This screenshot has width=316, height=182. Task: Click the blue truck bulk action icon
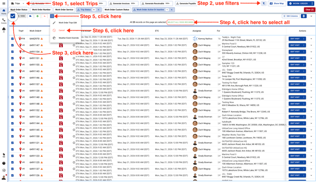click(x=30, y=16)
